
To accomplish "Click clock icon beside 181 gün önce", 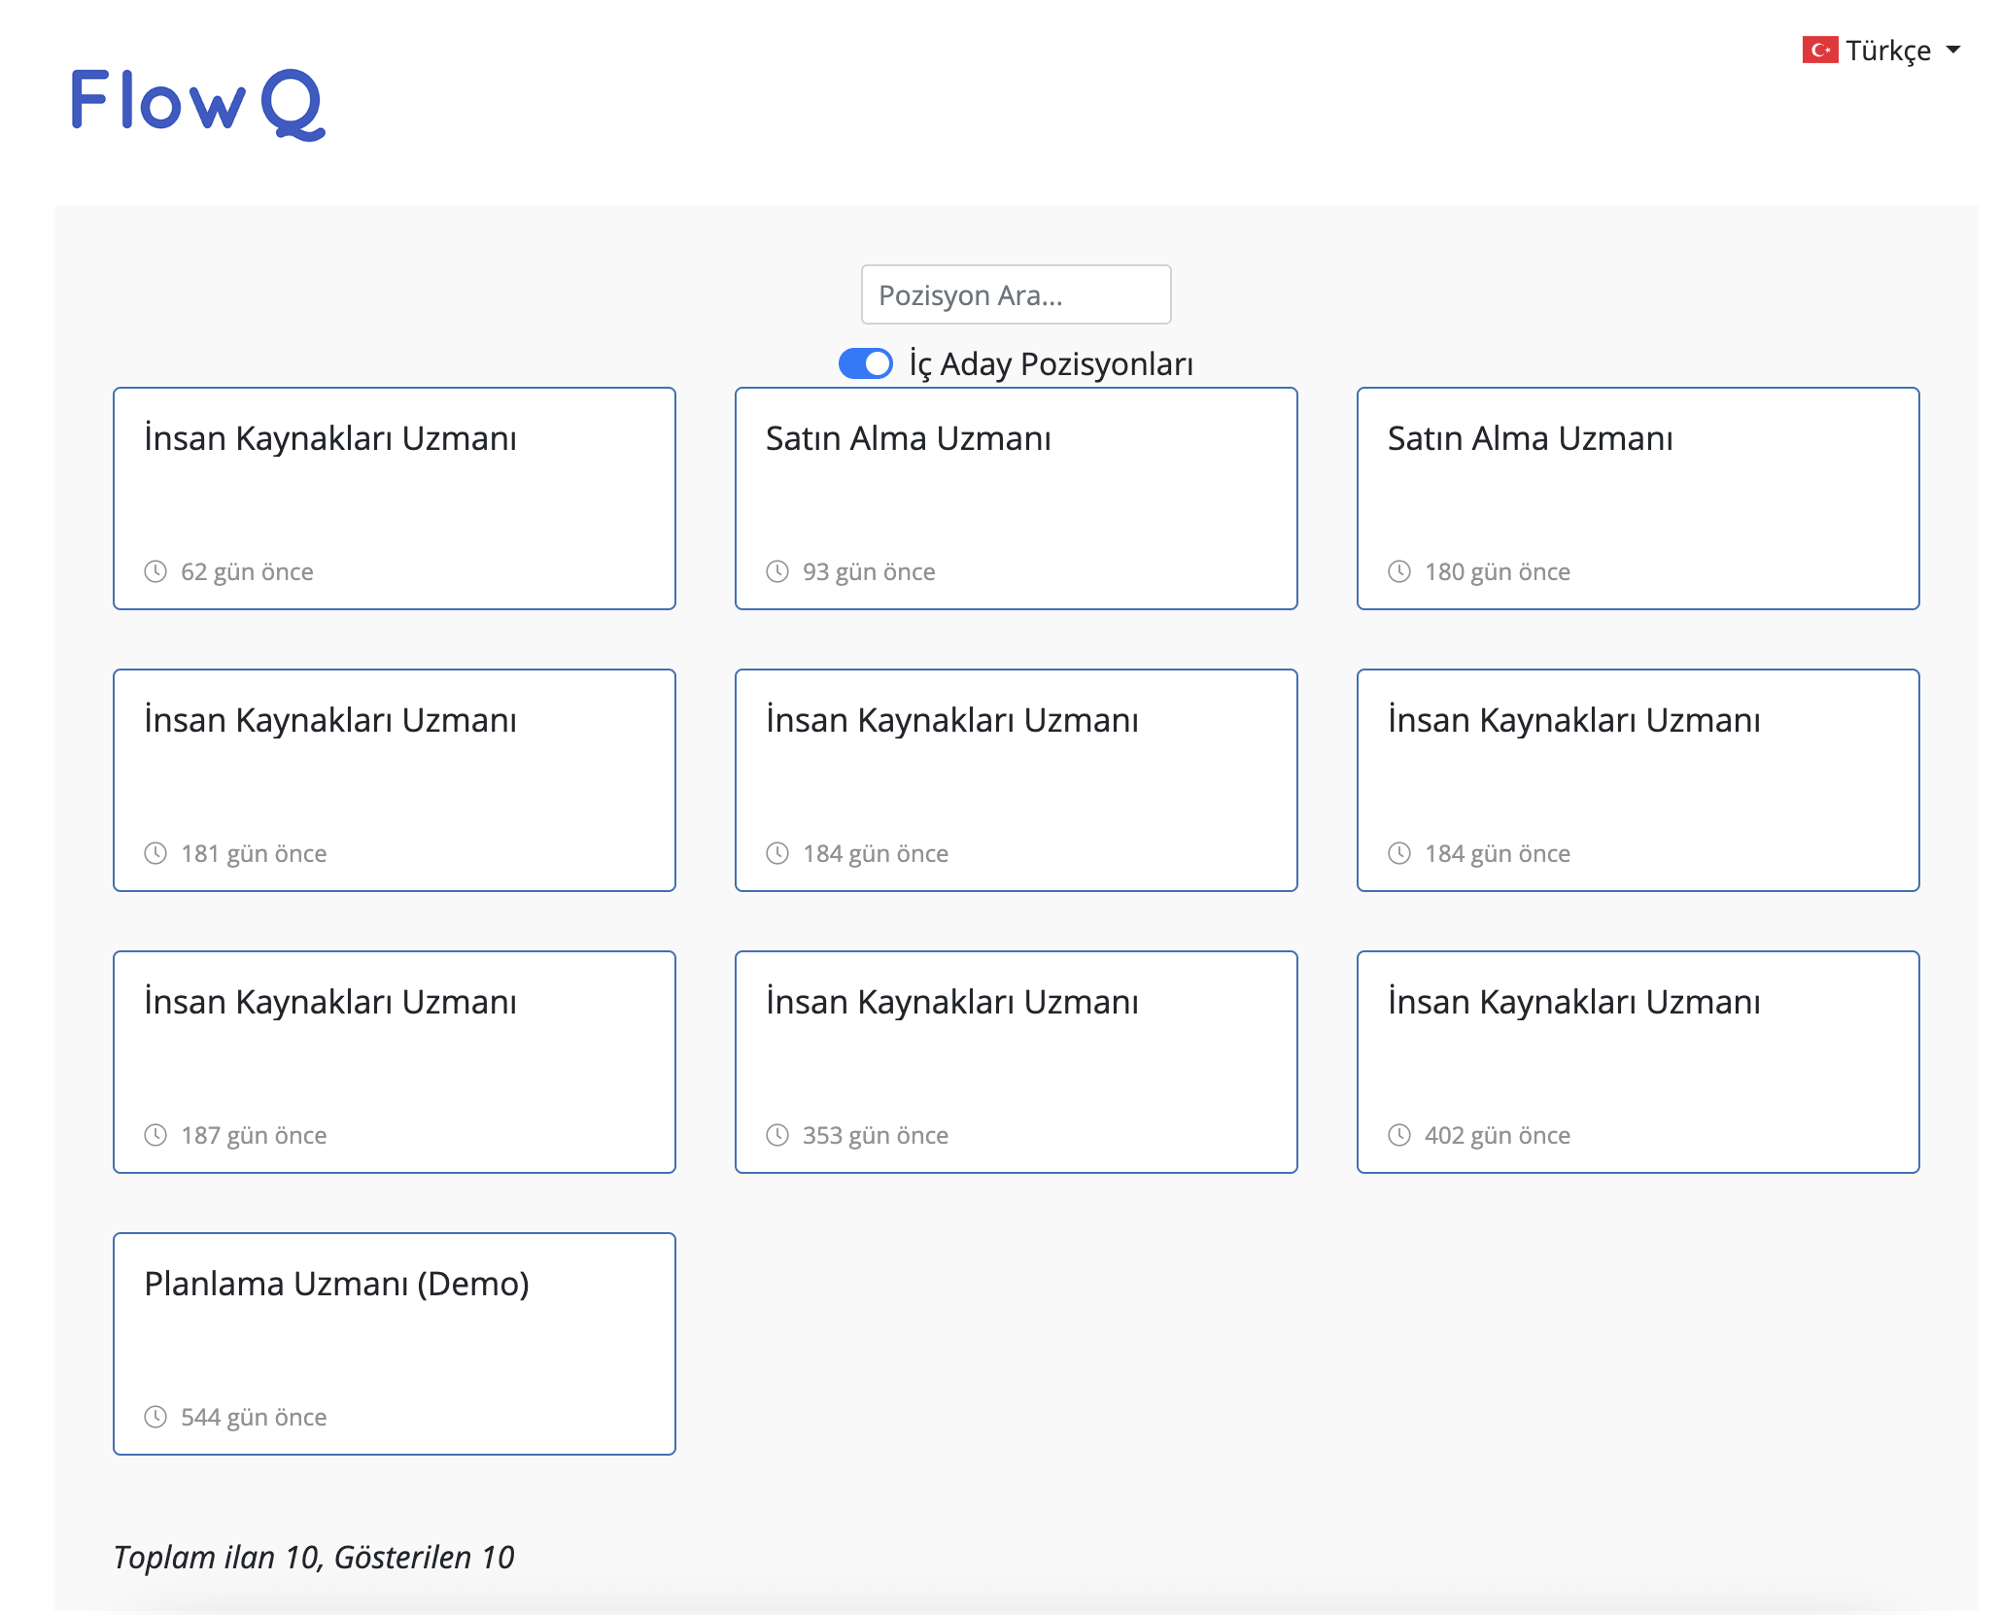I will coord(155,853).
